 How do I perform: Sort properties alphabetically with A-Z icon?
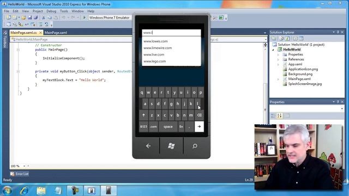(279, 115)
